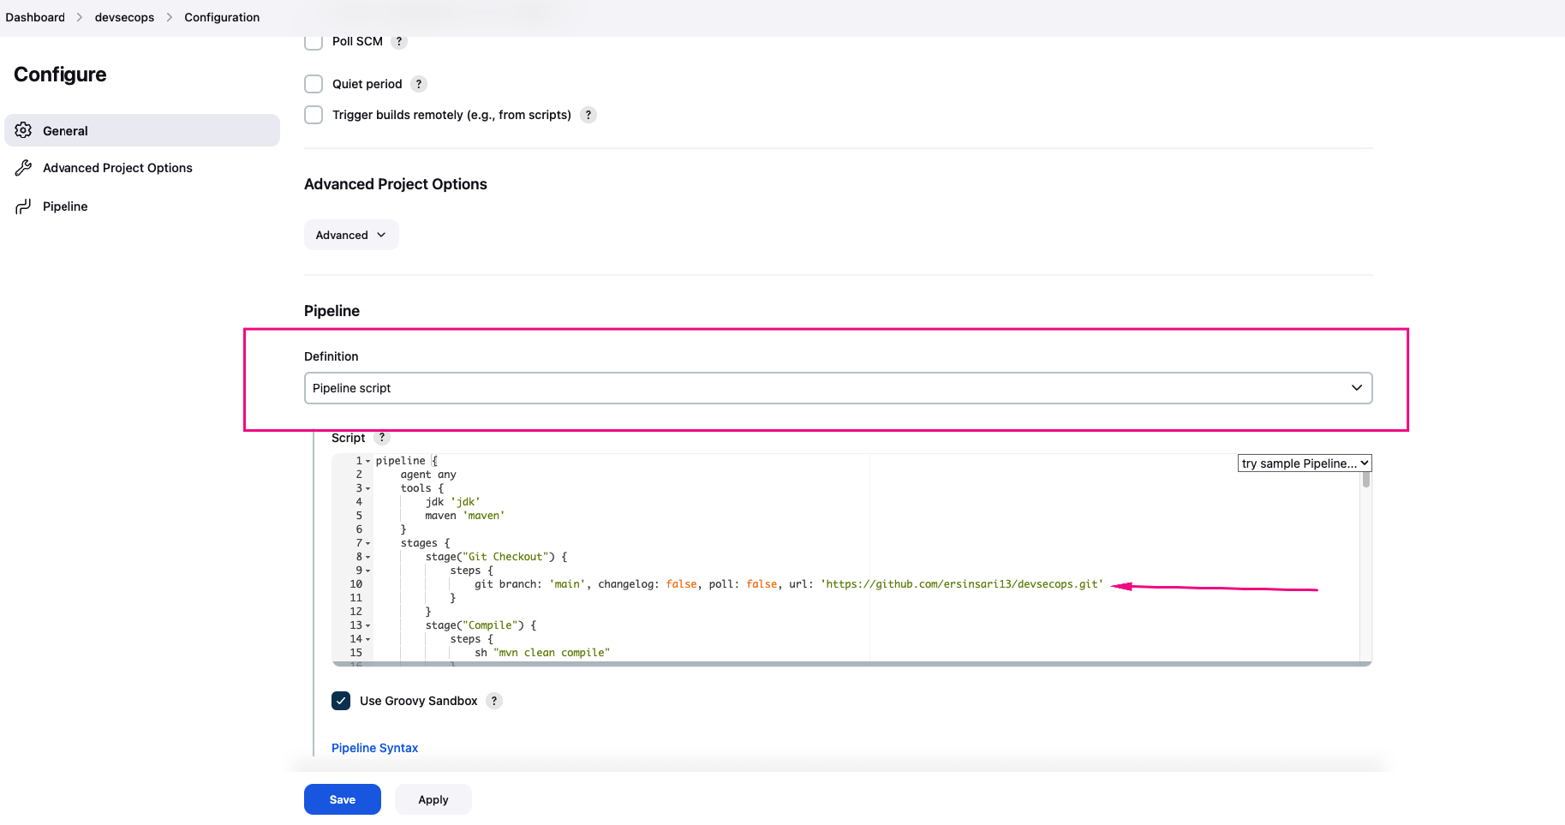This screenshot has width=1565, height=825.
Task: Open help icon next to Script label
Action: pyautogui.click(x=382, y=437)
